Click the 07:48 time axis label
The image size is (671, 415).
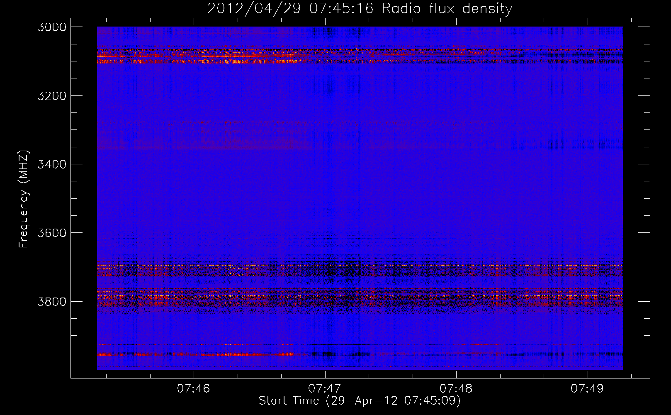[456, 389]
